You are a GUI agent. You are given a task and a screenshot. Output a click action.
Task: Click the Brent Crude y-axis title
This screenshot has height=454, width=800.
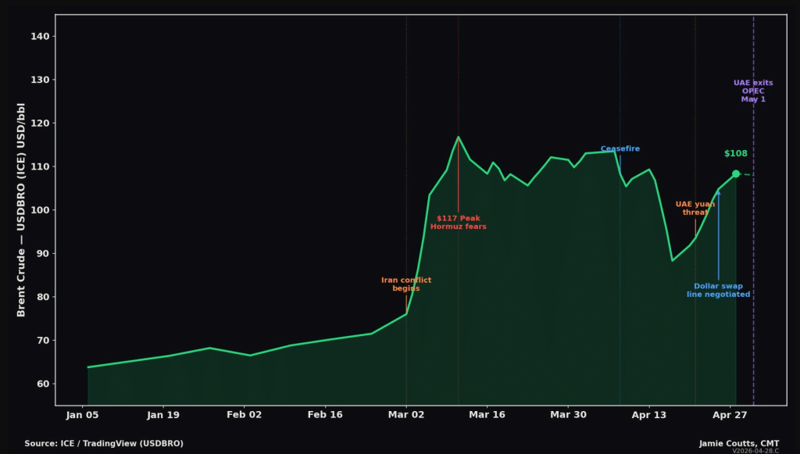coord(22,211)
